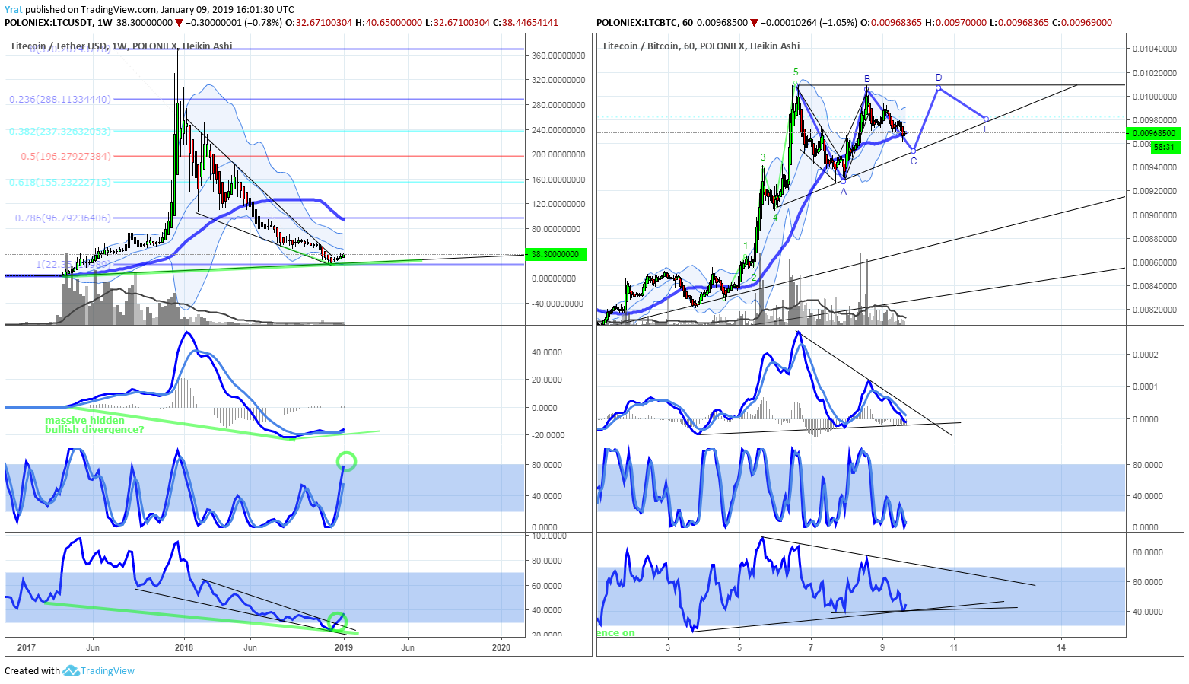Click the 2019 label on the time axis
Screen dimensions: 1189x684
tap(344, 647)
